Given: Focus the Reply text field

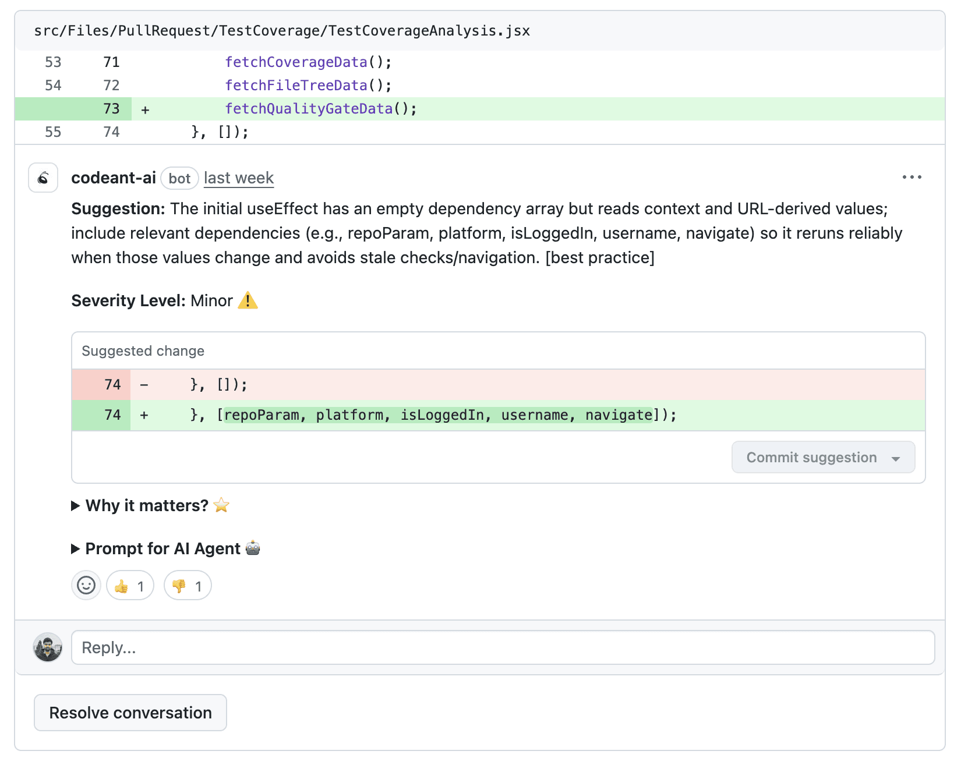Looking at the screenshot, I should 503,647.
